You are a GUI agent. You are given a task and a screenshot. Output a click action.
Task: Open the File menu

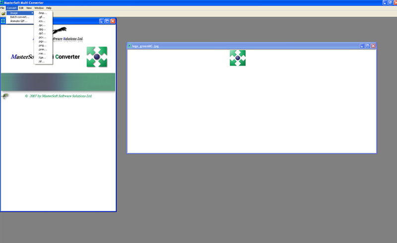pyautogui.click(x=2, y=8)
